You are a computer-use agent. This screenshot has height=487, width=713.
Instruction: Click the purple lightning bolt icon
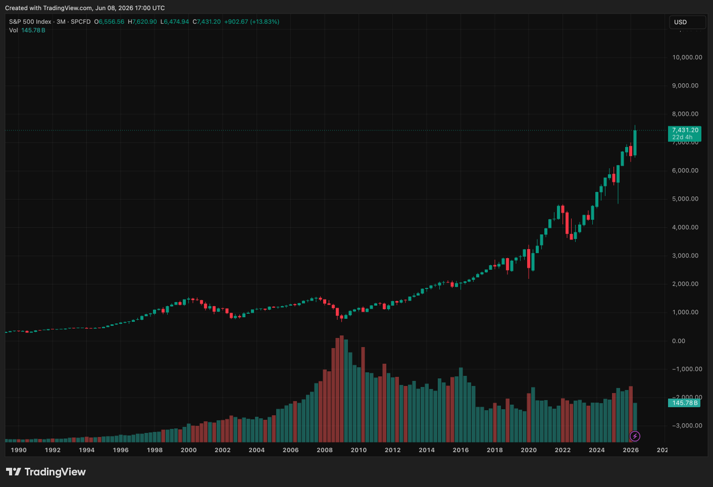[x=635, y=436]
